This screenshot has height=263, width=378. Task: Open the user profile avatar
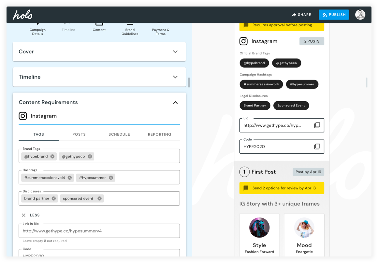pyautogui.click(x=360, y=15)
